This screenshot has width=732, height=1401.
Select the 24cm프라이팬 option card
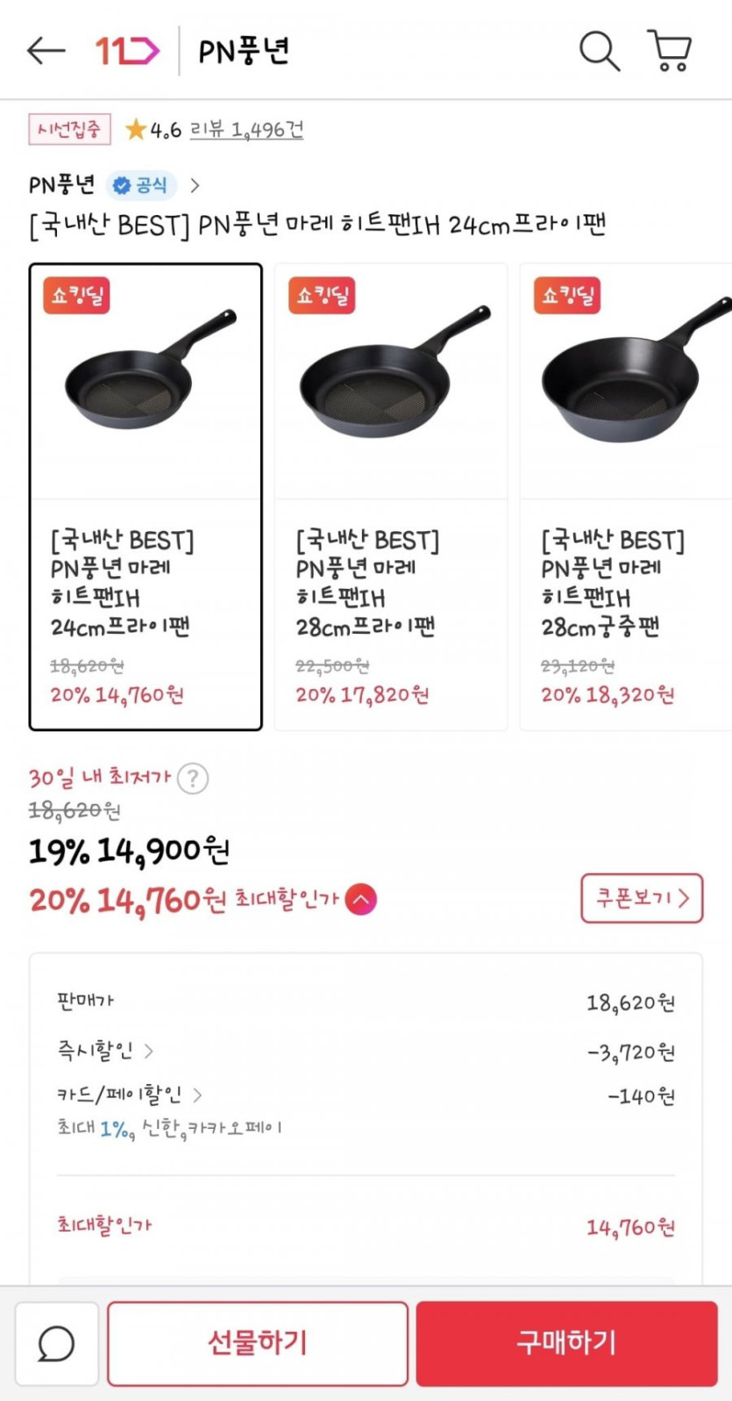[x=146, y=496]
